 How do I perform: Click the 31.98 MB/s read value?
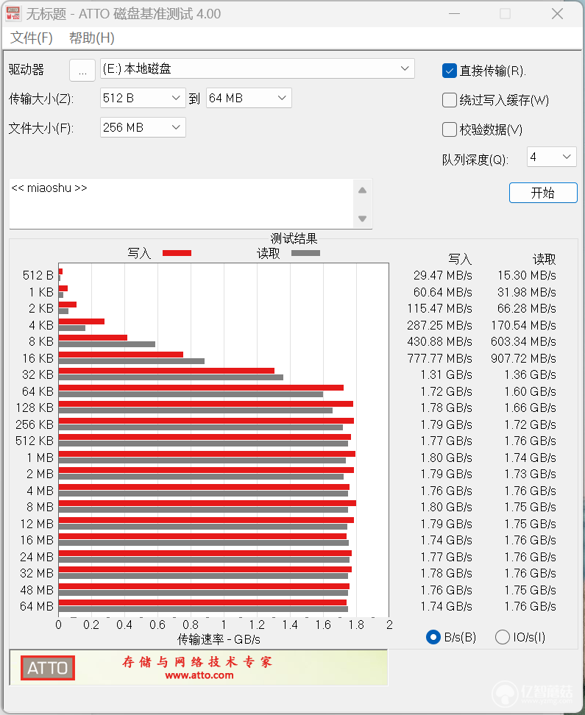tap(527, 292)
